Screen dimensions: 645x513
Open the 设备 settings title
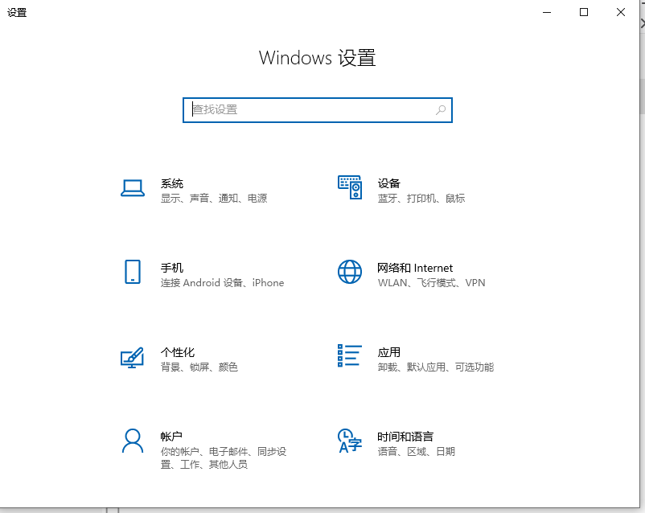pos(389,183)
